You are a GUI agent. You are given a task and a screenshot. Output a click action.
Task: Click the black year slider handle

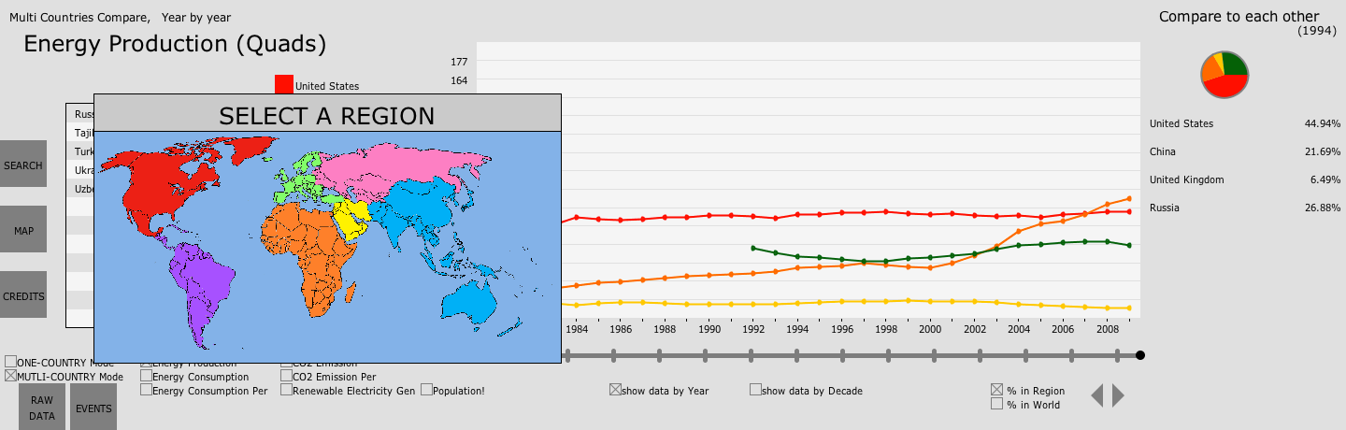[1139, 355]
